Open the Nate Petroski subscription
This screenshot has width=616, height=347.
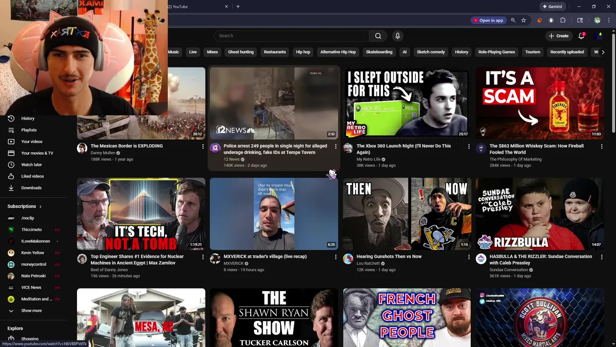click(x=33, y=276)
